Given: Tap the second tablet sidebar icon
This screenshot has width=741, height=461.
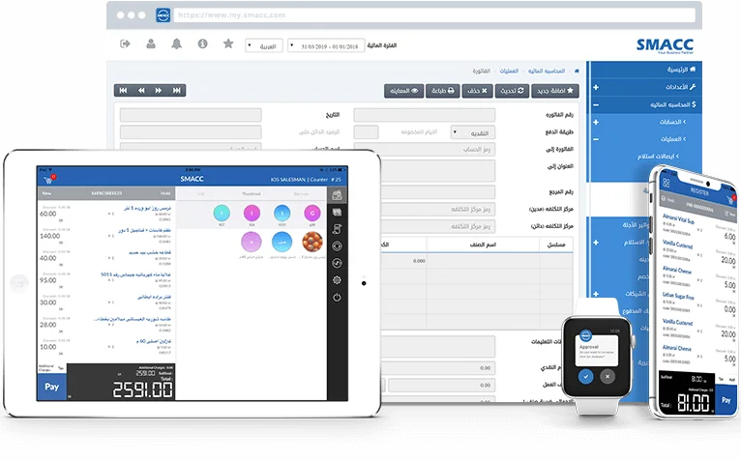Looking at the screenshot, I should 337,213.
